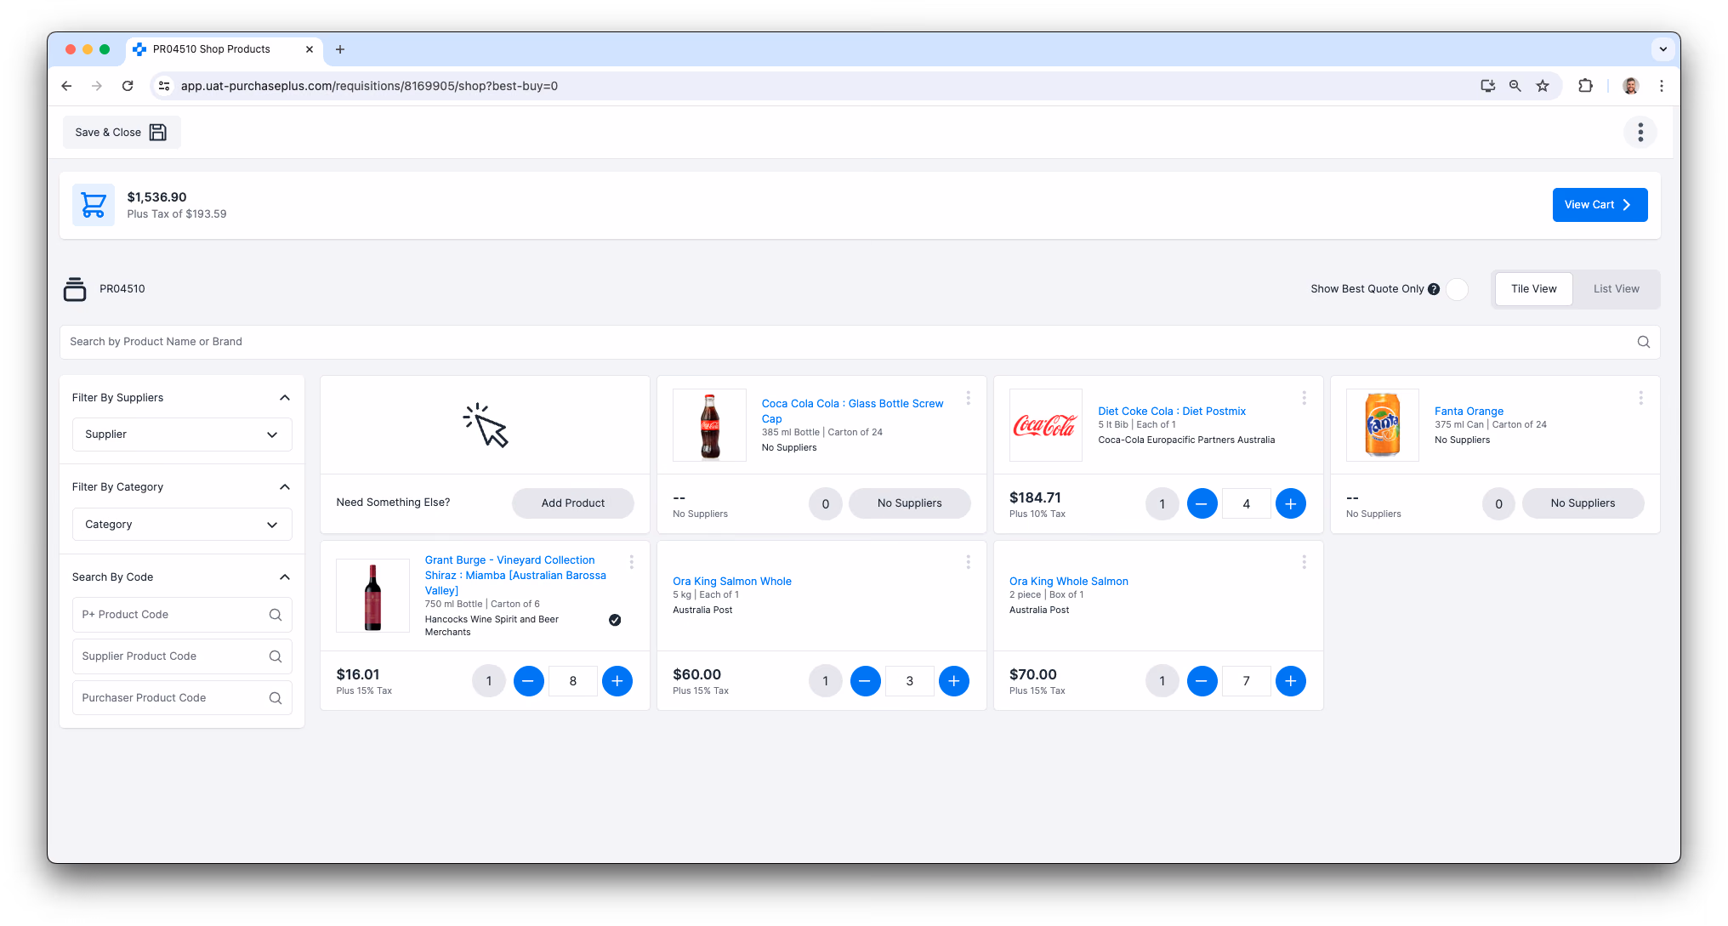
Task: Increase quantity of Grant Burge Shiraz
Action: (617, 680)
